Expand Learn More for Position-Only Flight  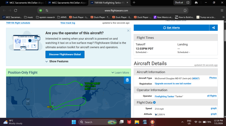point(120,73)
